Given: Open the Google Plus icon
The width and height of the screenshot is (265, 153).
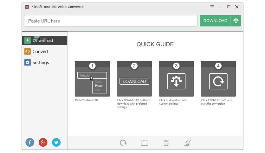Looking at the screenshot, I should [x=43, y=142].
